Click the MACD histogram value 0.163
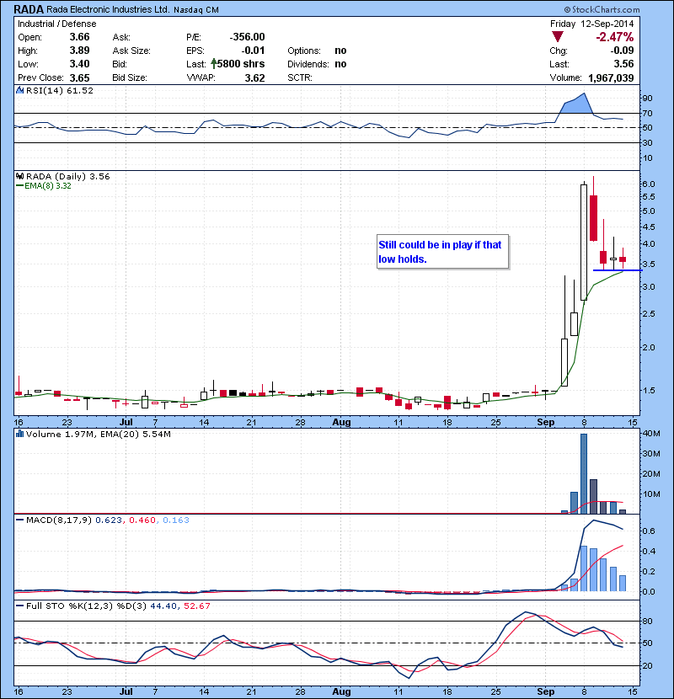 tap(176, 520)
